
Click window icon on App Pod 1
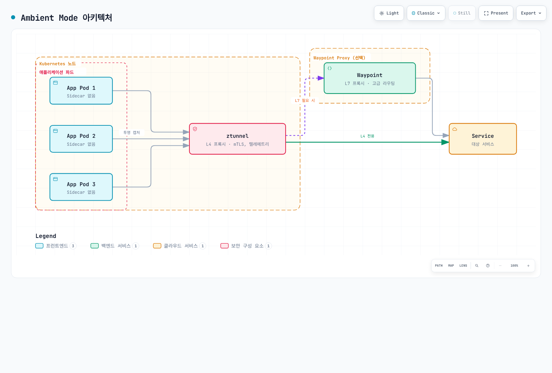click(x=56, y=83)
